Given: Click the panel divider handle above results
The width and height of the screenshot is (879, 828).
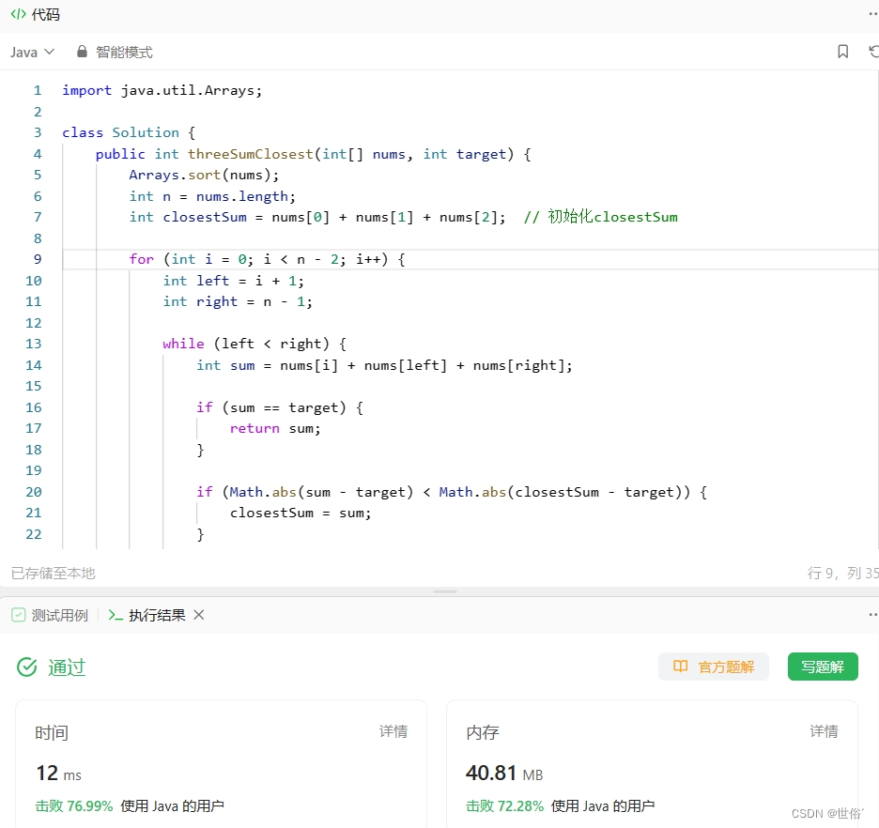Looking at the screenshot, I should [x=445, y=591].
